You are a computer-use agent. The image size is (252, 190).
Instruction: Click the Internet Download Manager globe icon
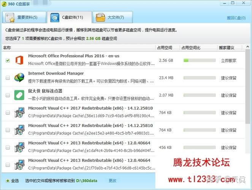pos(19,78)
